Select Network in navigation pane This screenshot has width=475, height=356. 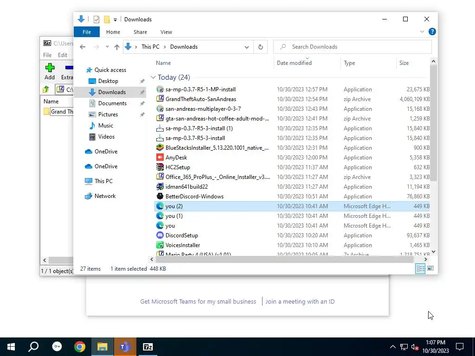105,196
